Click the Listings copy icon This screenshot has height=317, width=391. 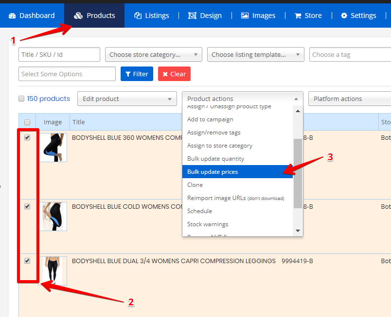pos(138,16)
